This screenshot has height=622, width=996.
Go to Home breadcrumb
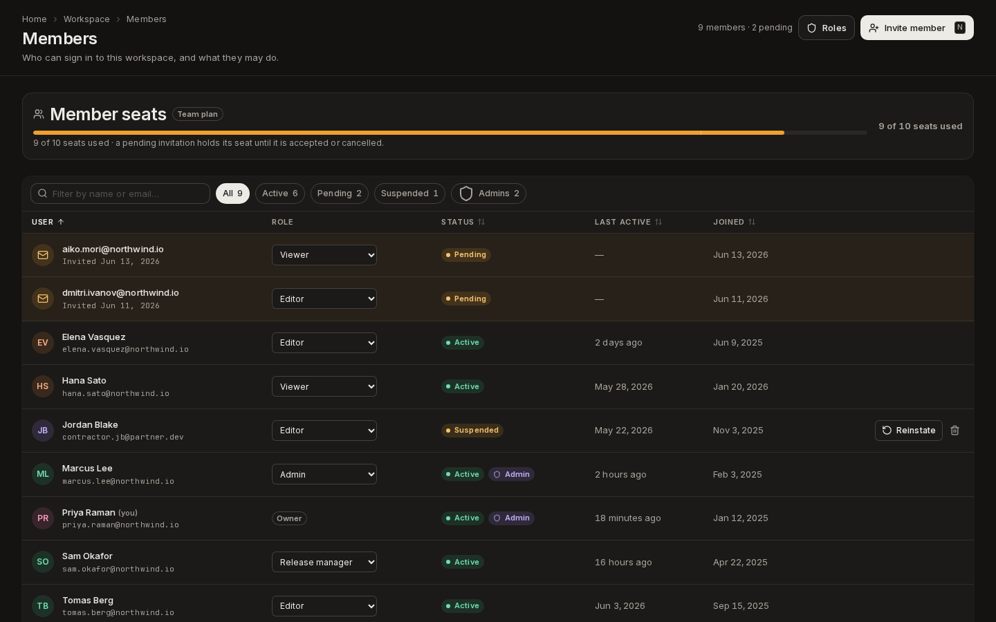[x=35, y=19]
